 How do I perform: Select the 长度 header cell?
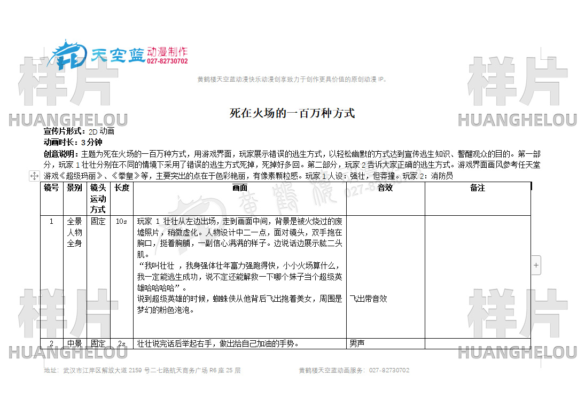(x=122, y=199)
